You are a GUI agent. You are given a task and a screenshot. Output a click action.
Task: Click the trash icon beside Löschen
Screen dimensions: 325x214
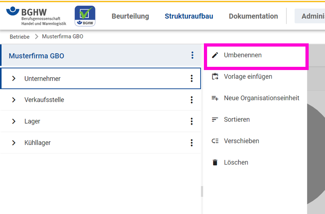pos(215,162)
